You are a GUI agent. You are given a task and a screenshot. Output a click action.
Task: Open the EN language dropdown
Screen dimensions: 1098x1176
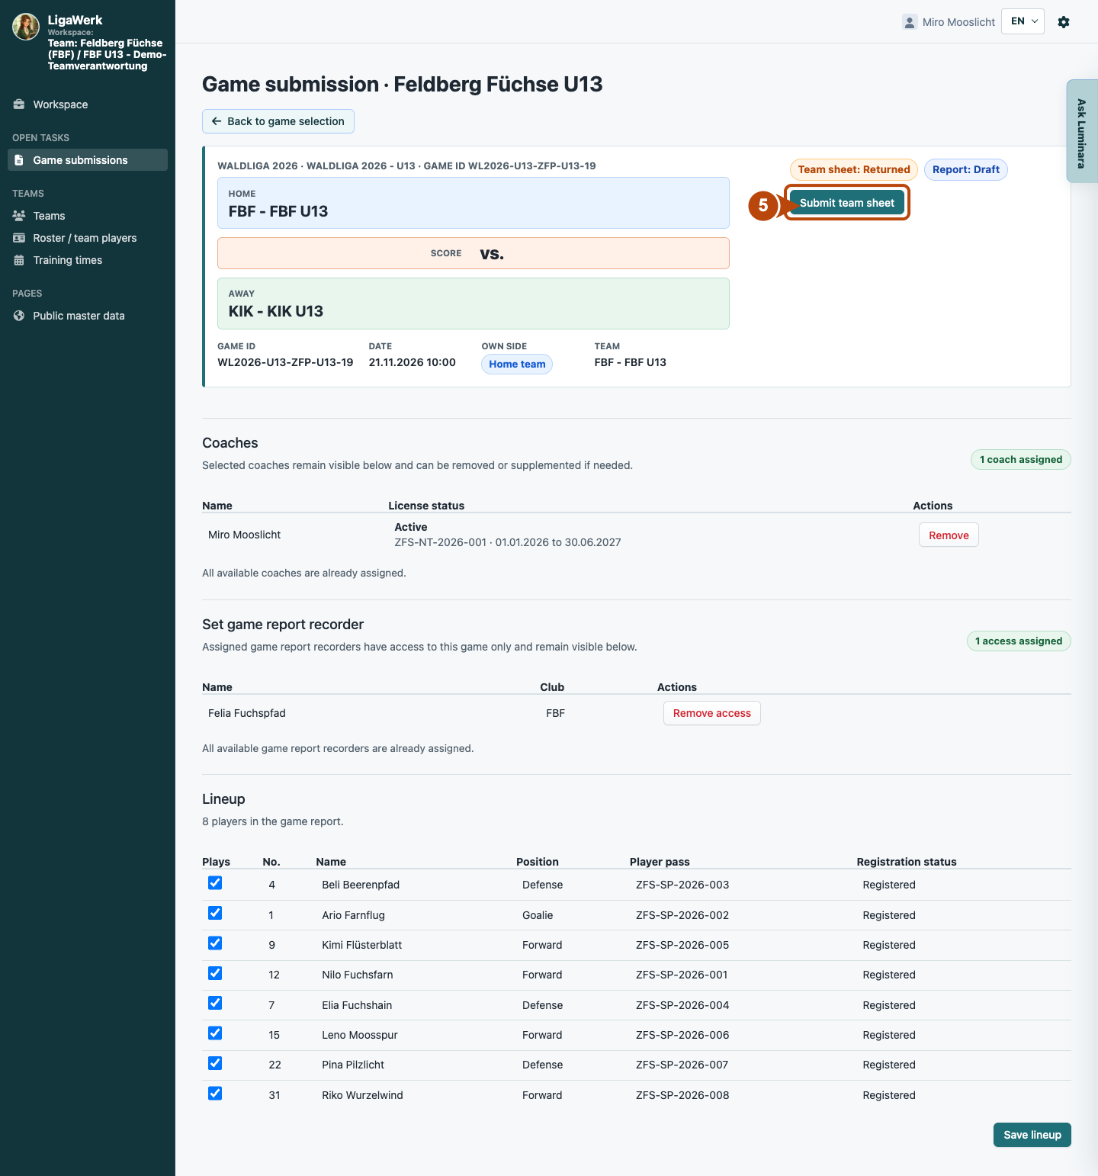pos(1023,21)
